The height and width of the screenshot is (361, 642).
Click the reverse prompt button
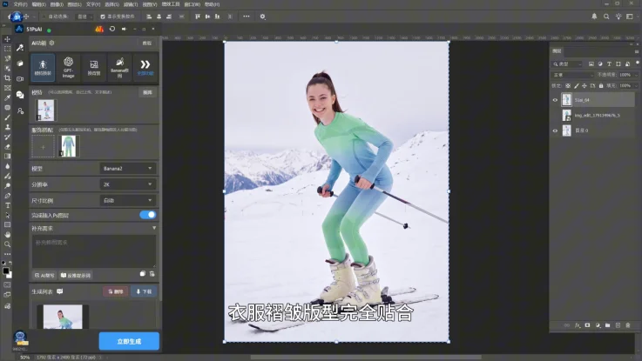click(76, 275)
